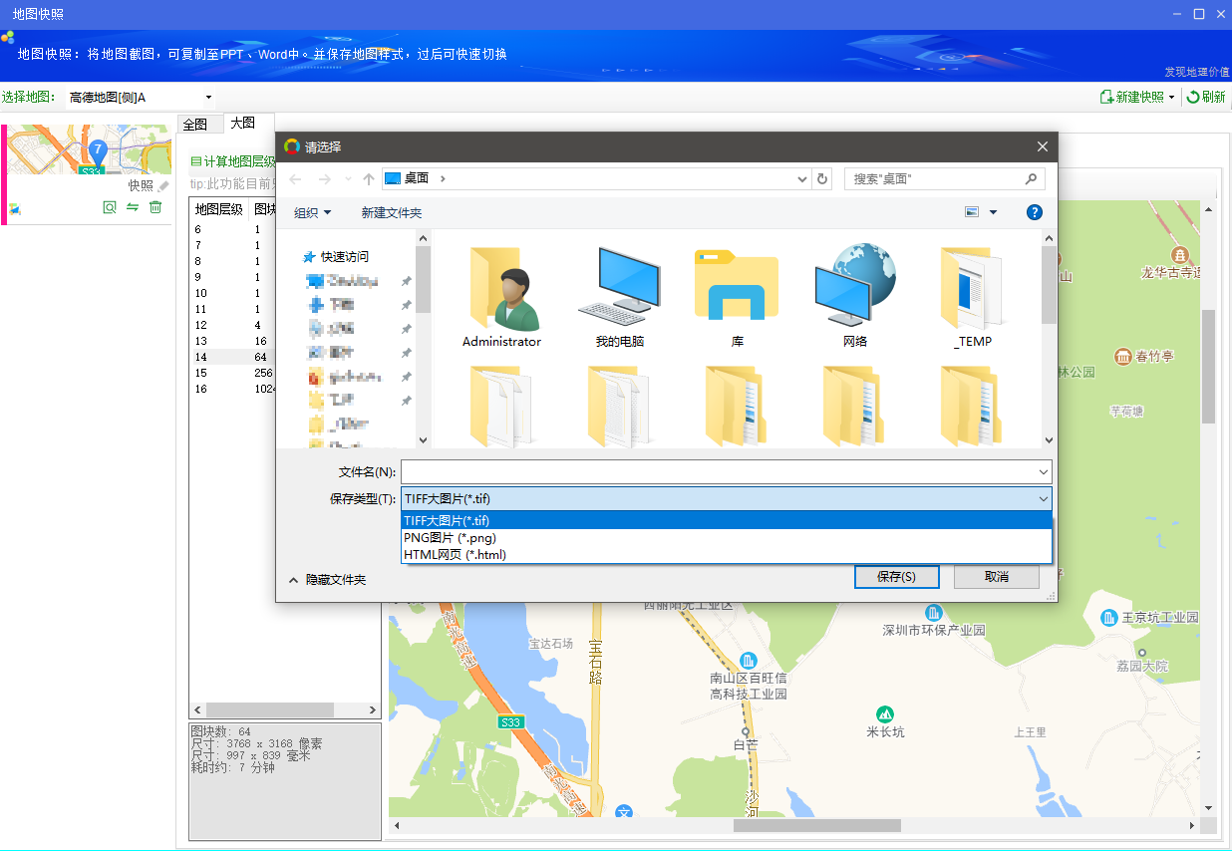Click 隐藏文件夹 to collapse the folder pane
The height and width of the screenshot is (851, 1232).
pyautogui.click(x=327, y=579)
